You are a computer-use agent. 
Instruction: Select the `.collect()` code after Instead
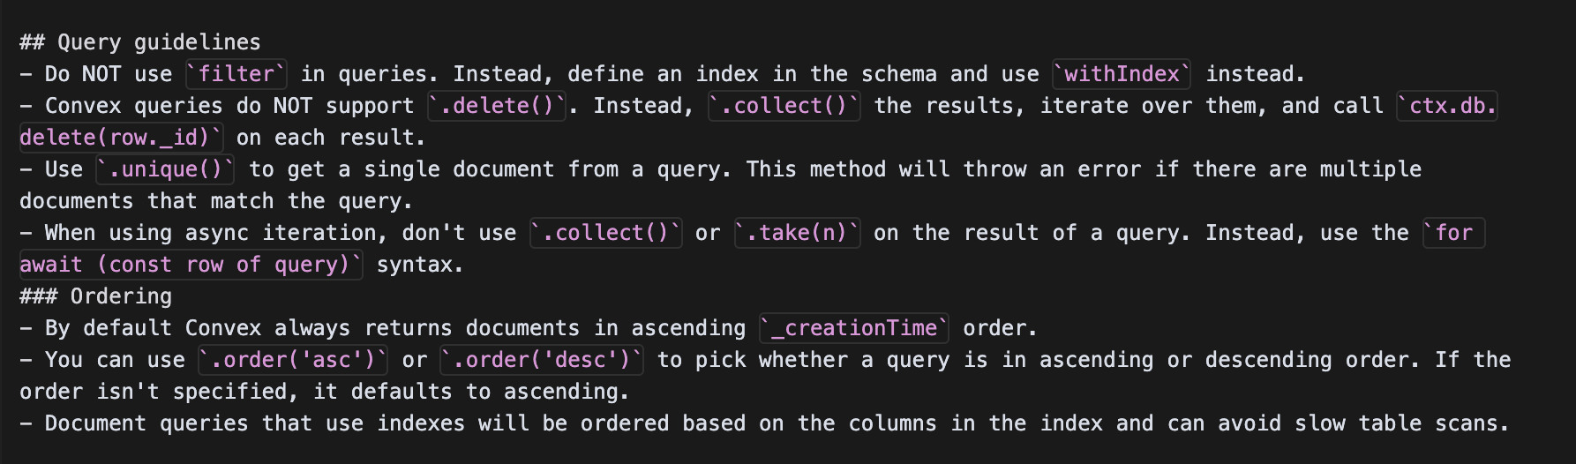click(x=784, y=106)
